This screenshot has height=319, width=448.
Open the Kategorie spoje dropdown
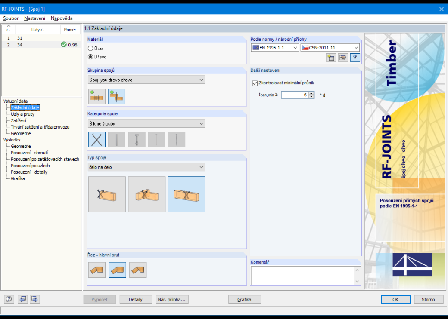pos(146,123)
